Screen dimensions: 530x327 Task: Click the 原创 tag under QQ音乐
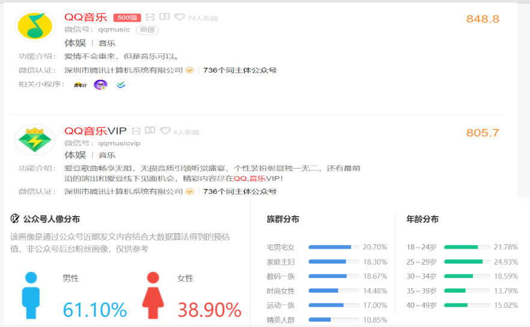147,29
